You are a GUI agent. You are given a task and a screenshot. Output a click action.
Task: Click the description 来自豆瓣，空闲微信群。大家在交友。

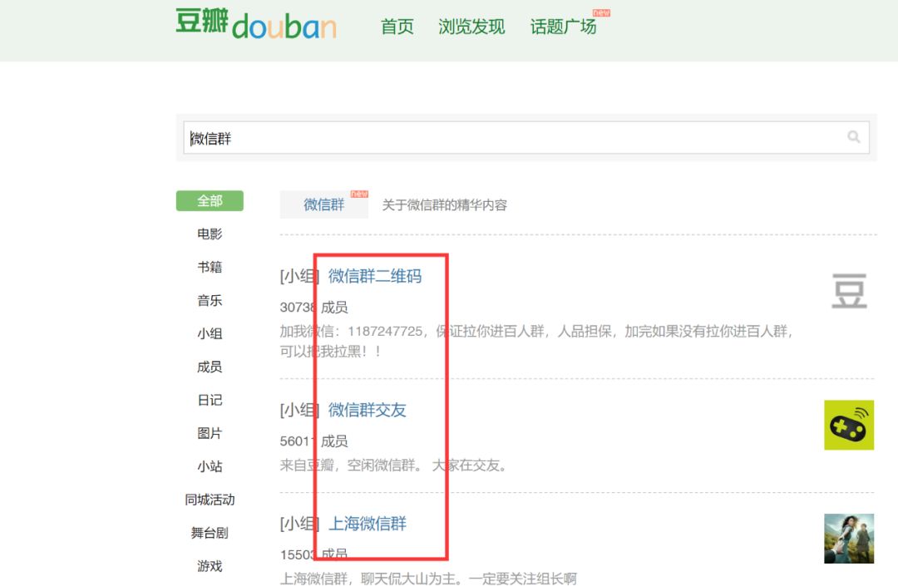[x=393, y=465]
